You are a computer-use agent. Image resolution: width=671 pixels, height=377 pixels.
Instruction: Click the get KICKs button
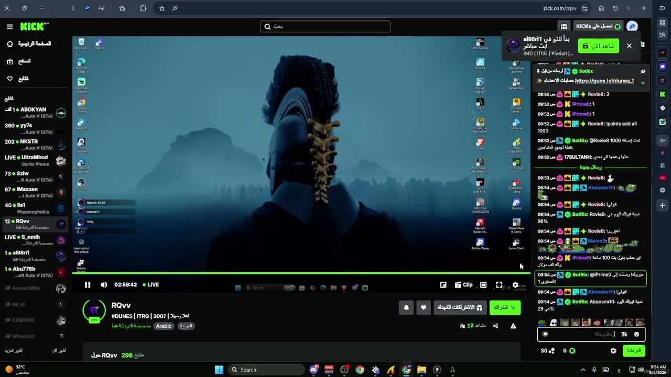[598, 27]
